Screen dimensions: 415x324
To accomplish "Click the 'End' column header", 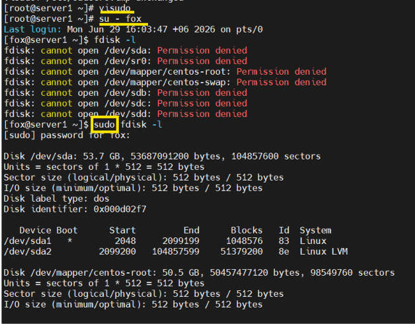I will click(192, 230).
